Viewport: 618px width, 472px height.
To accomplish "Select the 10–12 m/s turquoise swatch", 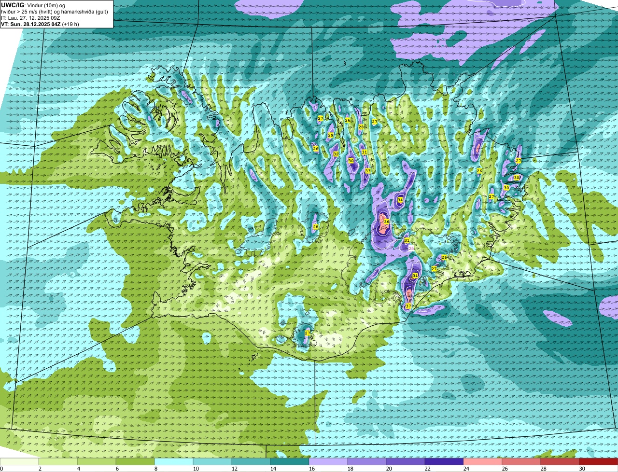I will point(212,462).
